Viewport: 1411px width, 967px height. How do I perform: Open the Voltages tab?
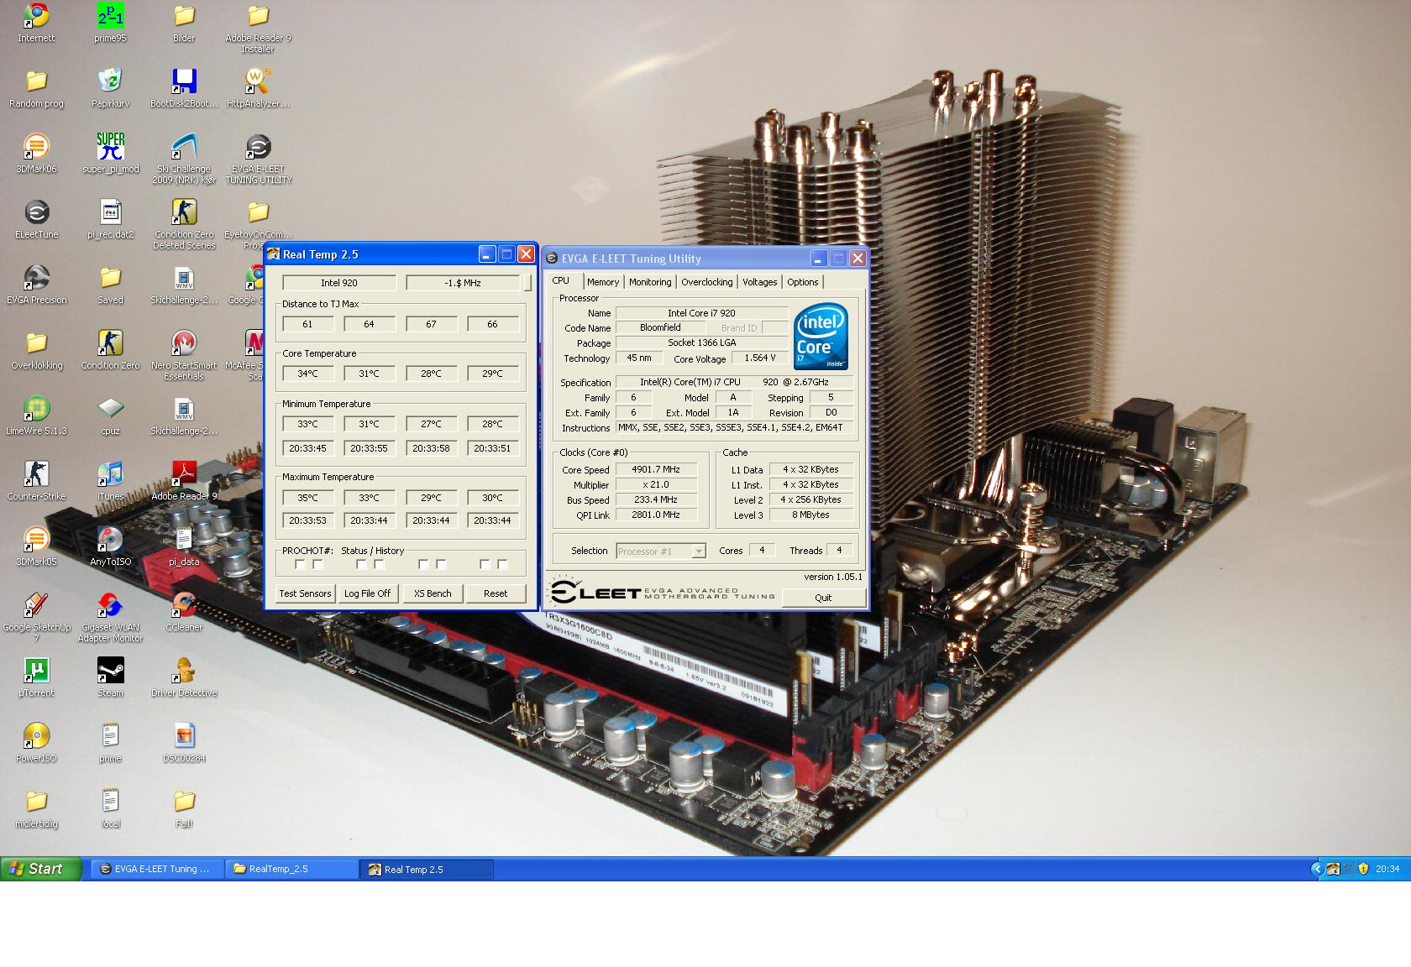(x=759, y=282)
